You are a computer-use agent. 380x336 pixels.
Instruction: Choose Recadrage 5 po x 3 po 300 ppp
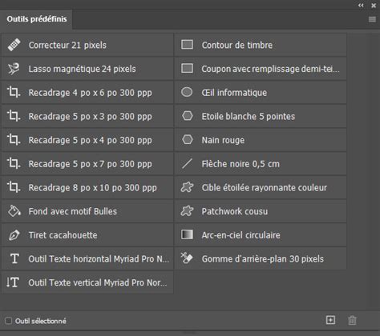(x=87, y=116)
